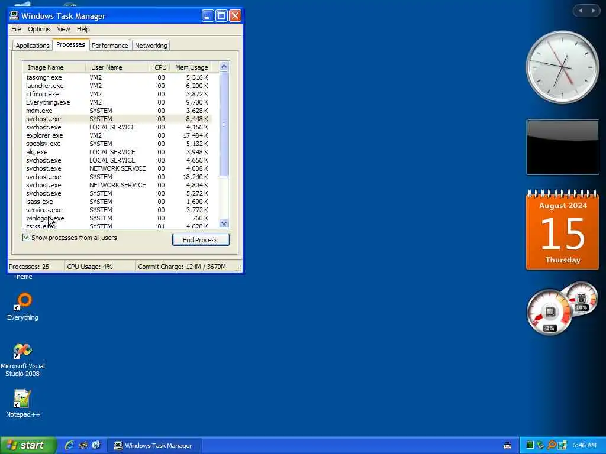606x454 pixels.
Task: Open Microsoft Visual Studio 2008 desktop icon
Action: 23,360
